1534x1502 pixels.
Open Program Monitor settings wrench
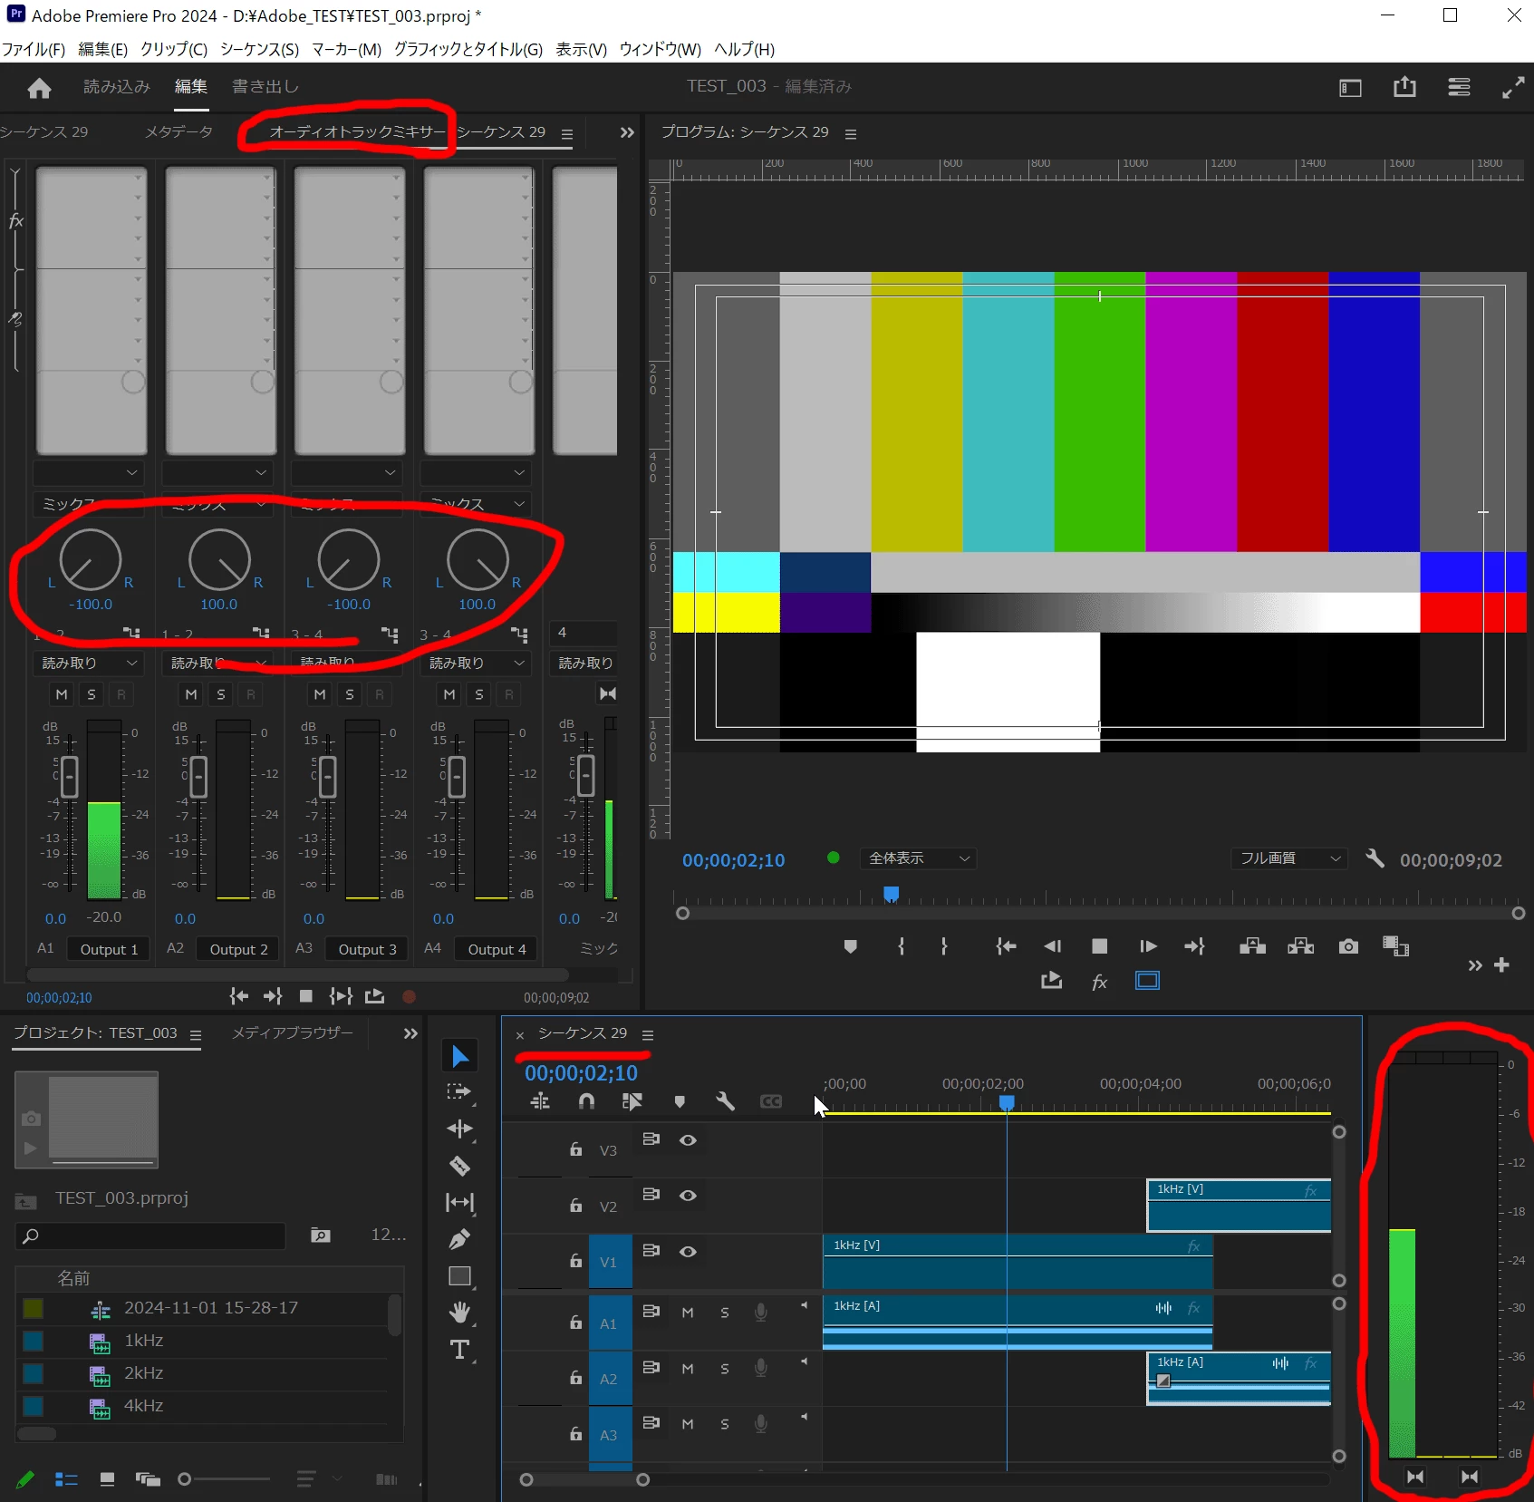[1375, 858]
